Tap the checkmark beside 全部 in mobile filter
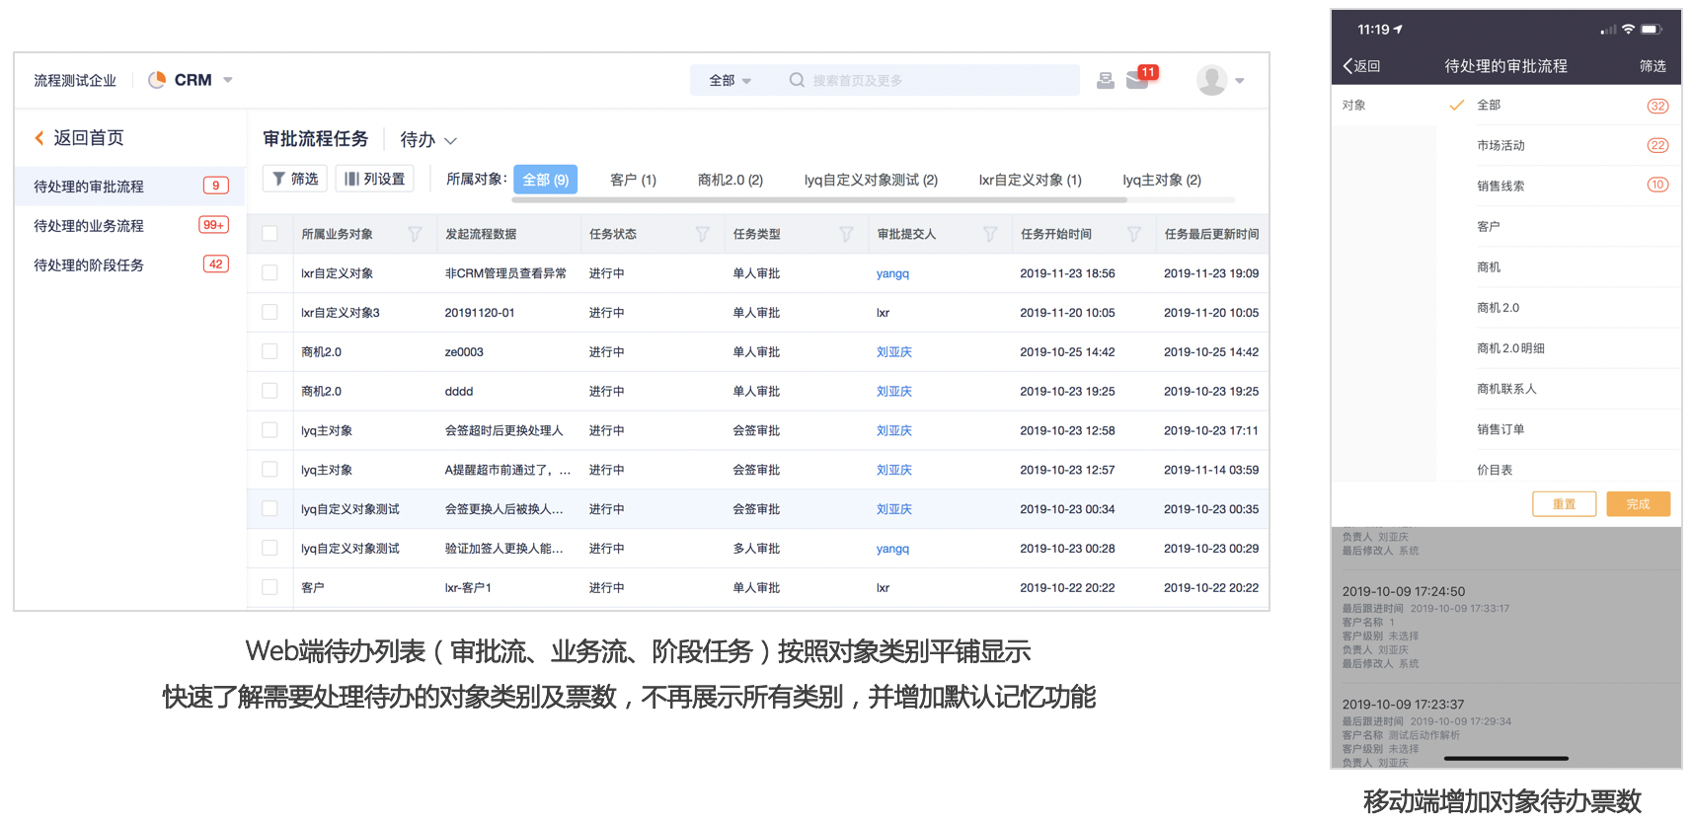Screen dimensions: 1692x825 (x=1456, y=105)
